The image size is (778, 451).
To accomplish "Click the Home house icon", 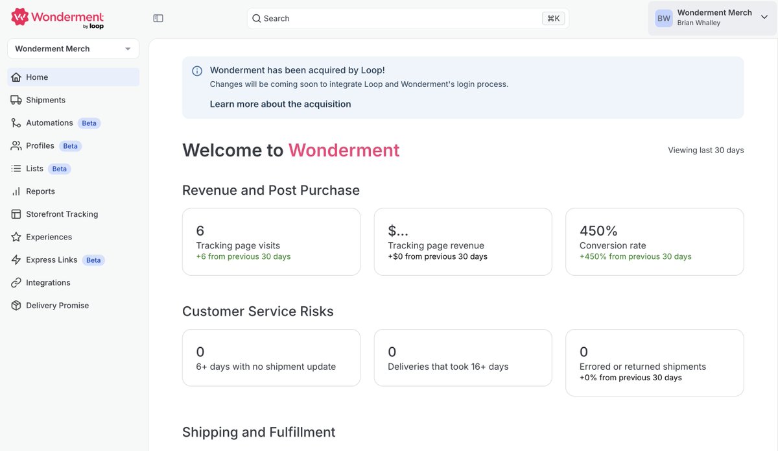I will (16, 77).
